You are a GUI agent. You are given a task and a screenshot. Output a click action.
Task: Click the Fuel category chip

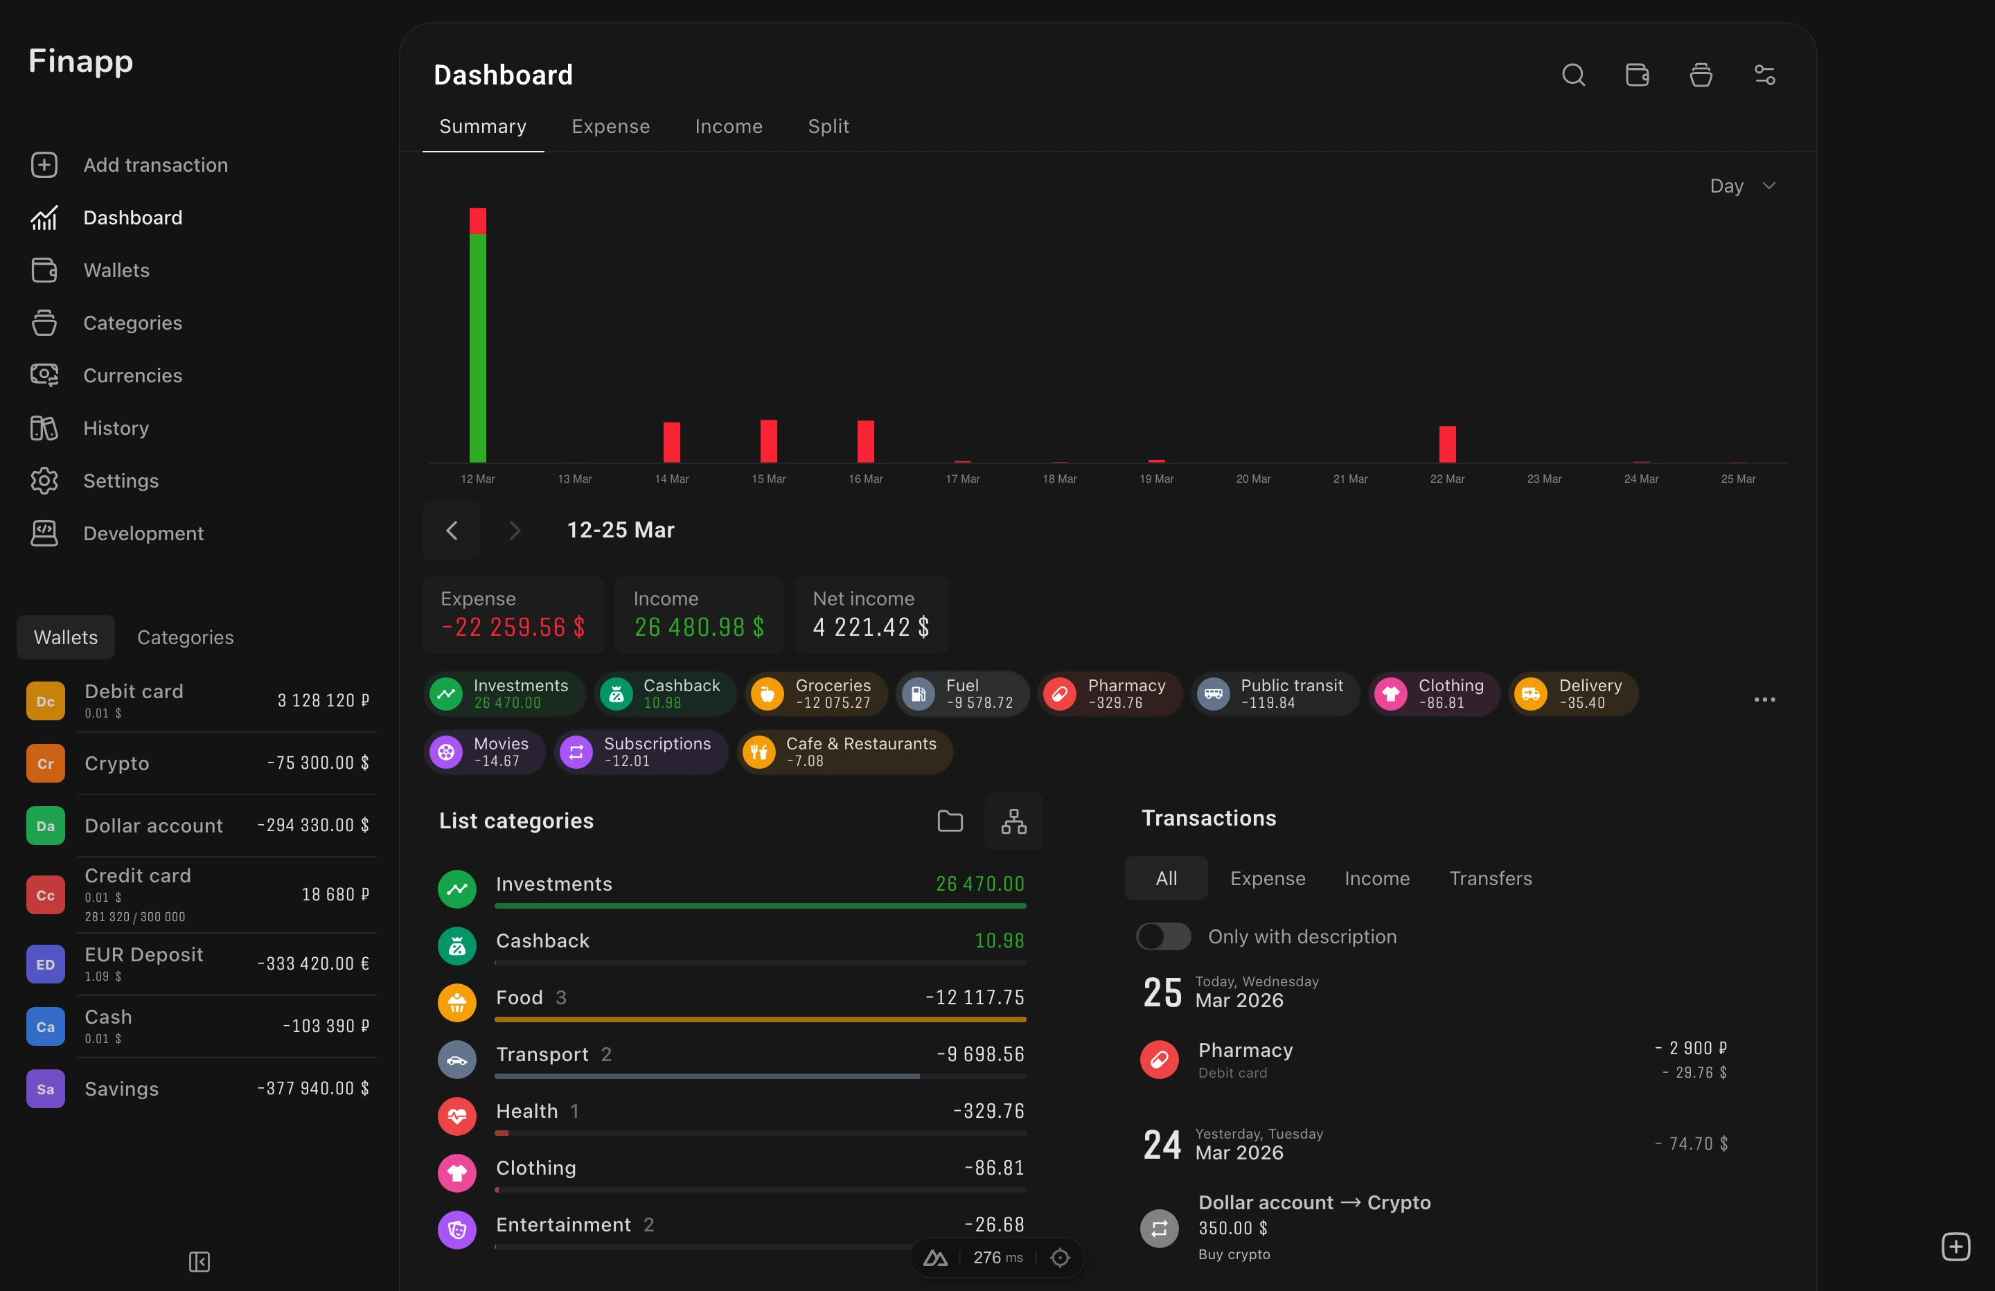coord(962,694)
